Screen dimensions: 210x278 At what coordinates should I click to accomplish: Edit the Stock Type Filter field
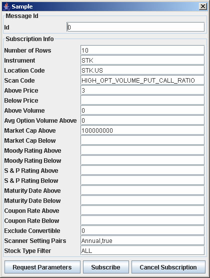point(142,250)
